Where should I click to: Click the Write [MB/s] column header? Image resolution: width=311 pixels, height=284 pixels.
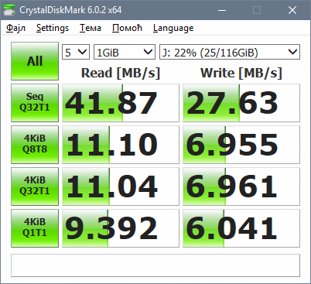241,73
